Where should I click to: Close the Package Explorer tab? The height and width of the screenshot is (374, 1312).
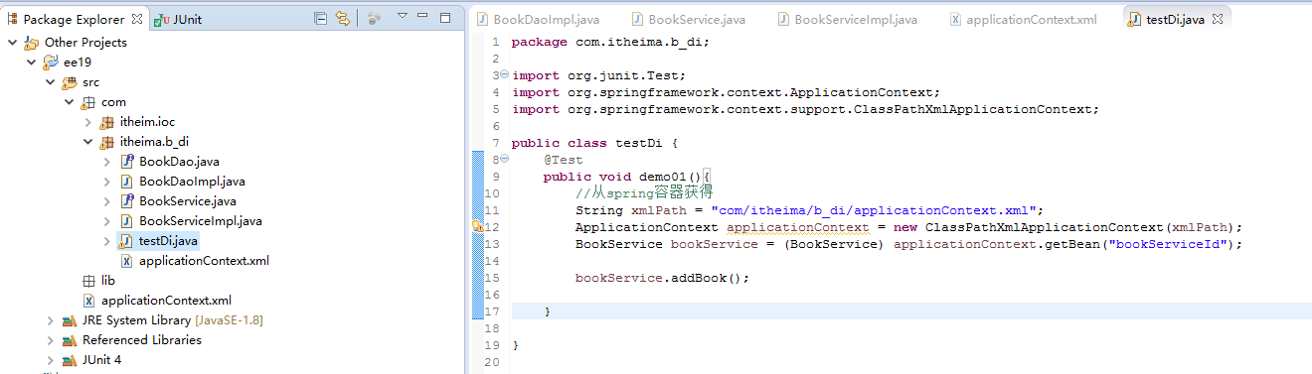pyautogui.click(x=137, y=19)
